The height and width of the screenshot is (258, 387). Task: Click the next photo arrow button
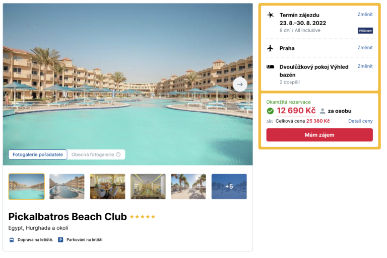[240, 84]
